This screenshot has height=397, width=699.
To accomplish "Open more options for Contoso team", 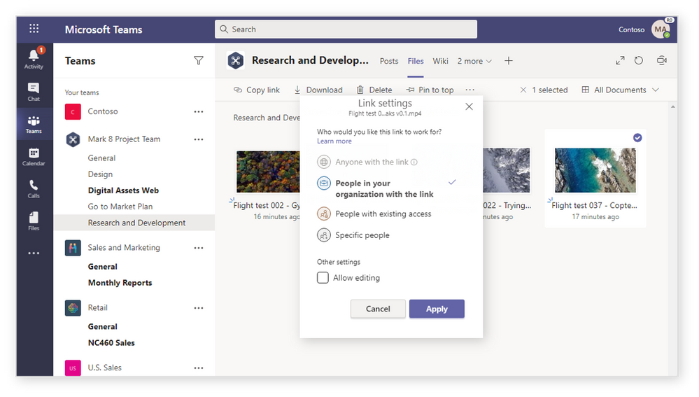I will [x=199, y=111].
